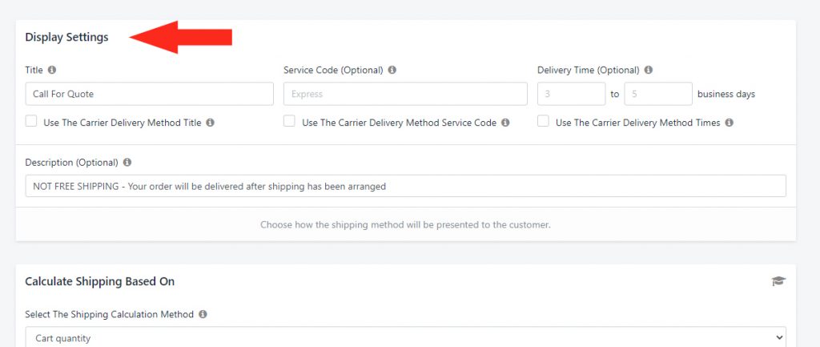Click info icon beside Carrier Method Service Code

(x=505, y=123)
